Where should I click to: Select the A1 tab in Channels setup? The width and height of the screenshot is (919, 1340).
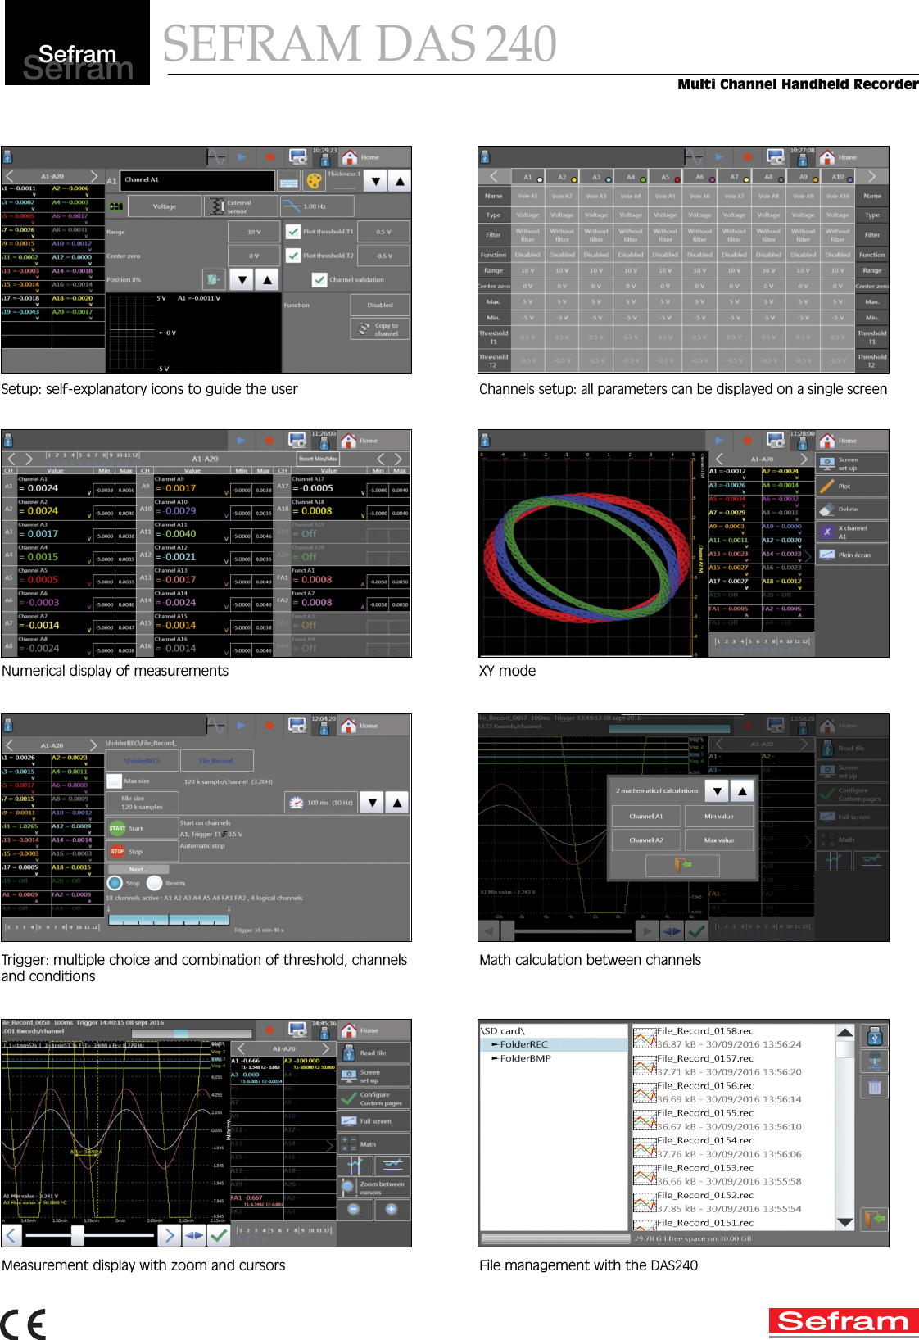(x=528, y=177)
